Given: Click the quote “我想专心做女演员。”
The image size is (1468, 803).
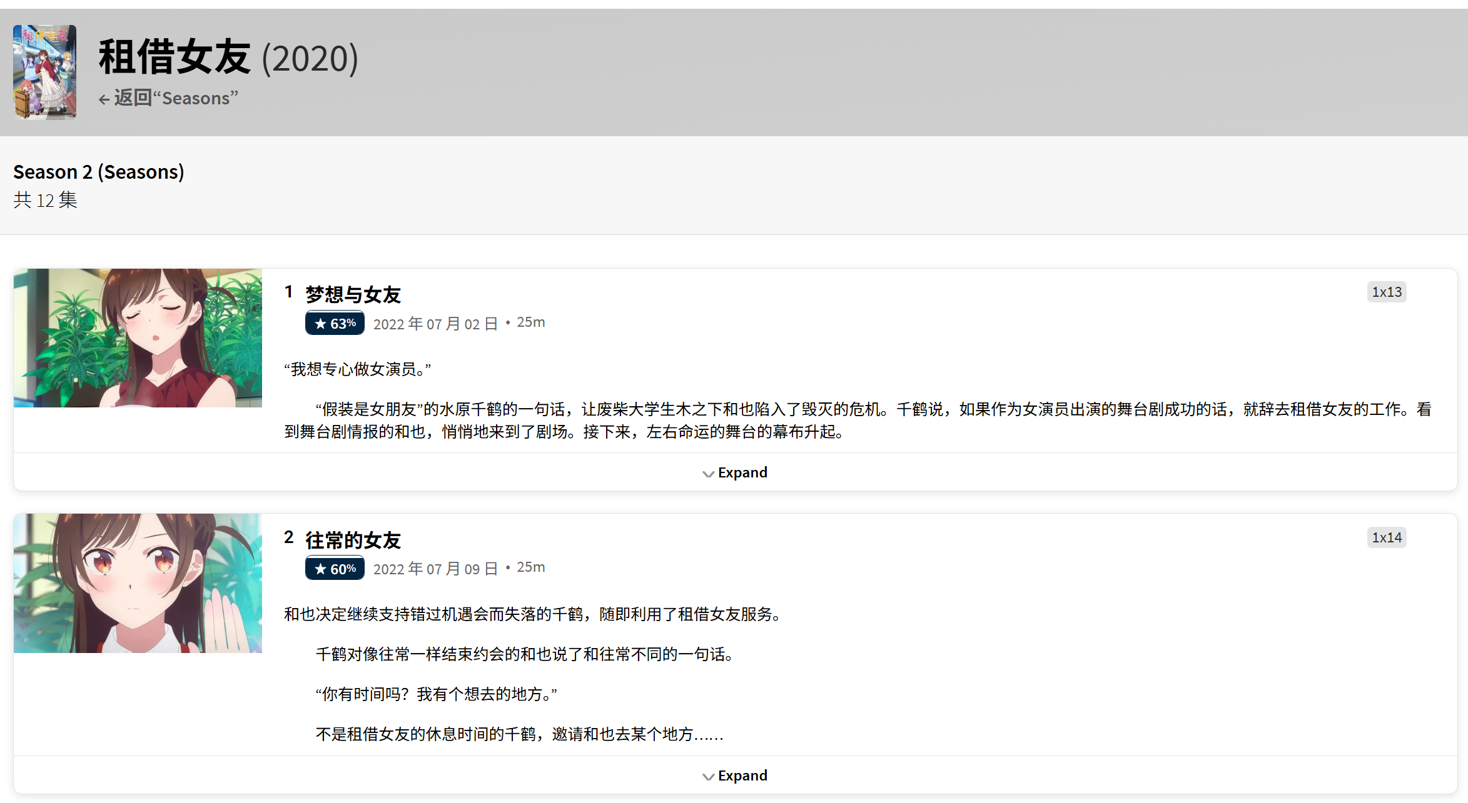Looking at the screenshot, I should click(x=358, y=369).
